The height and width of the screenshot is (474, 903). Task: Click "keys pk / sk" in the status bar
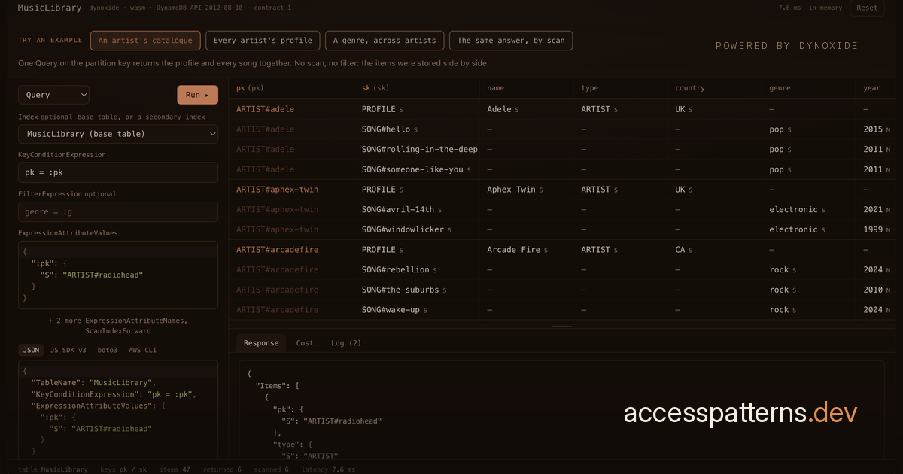pos(123,469)
